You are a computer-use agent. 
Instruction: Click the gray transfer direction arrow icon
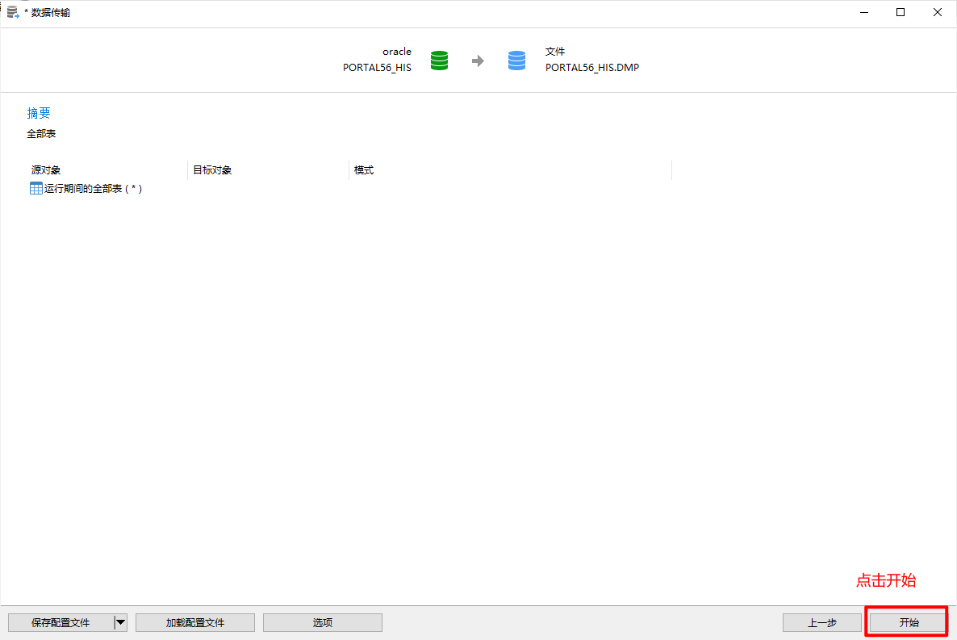[x=478, y=61]
